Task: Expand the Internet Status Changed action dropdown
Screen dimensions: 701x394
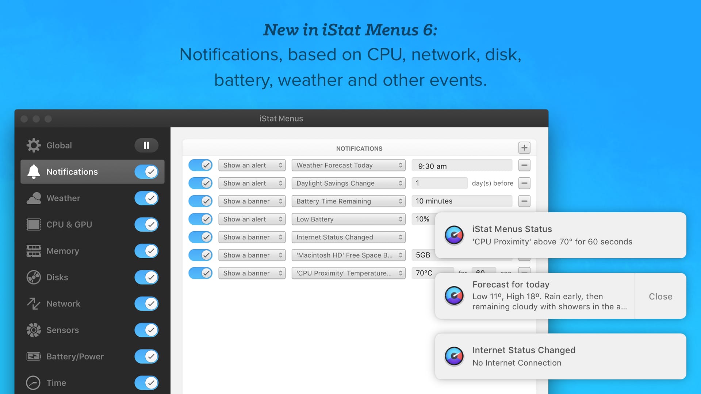Action: (251, 237)
